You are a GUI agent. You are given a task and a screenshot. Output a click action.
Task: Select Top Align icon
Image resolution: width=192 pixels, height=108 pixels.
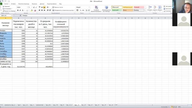click(x=40, y=7)
